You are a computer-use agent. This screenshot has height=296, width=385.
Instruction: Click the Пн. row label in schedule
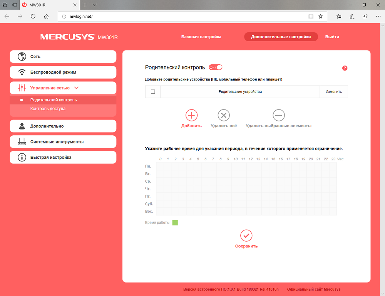148,166
